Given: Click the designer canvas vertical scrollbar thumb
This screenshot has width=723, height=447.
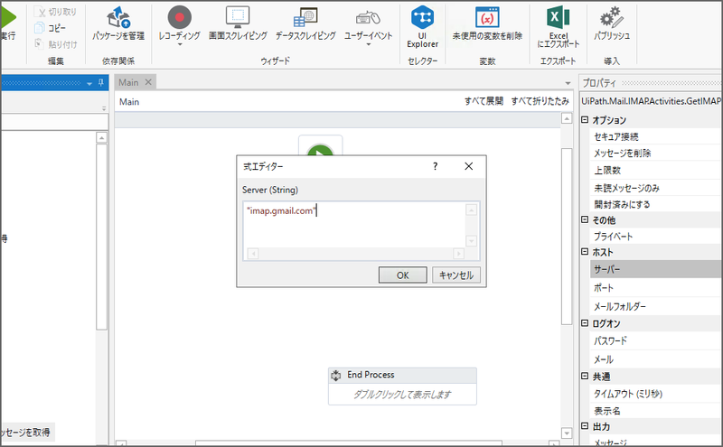Looking at the screenshot, I should click(567, 237).
